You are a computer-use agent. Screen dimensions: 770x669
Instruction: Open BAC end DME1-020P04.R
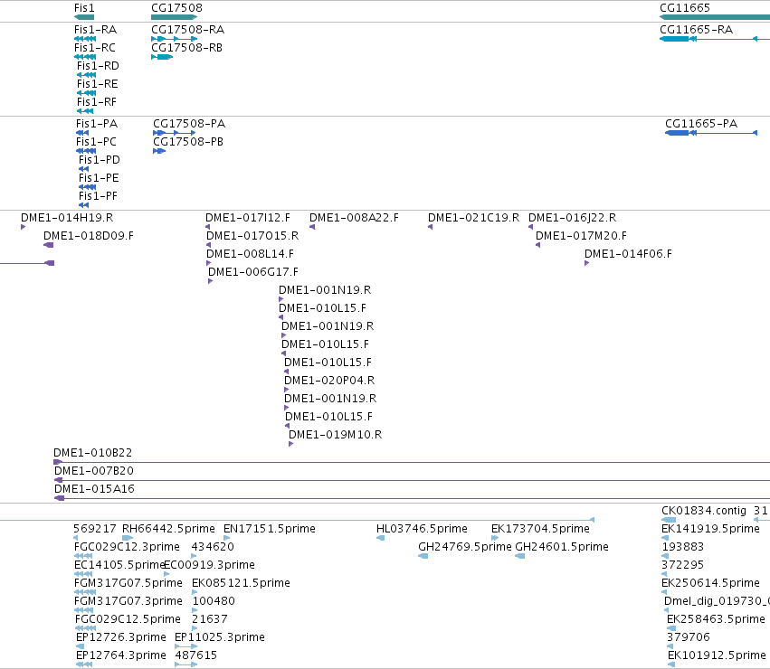click(x=329, y=381)
